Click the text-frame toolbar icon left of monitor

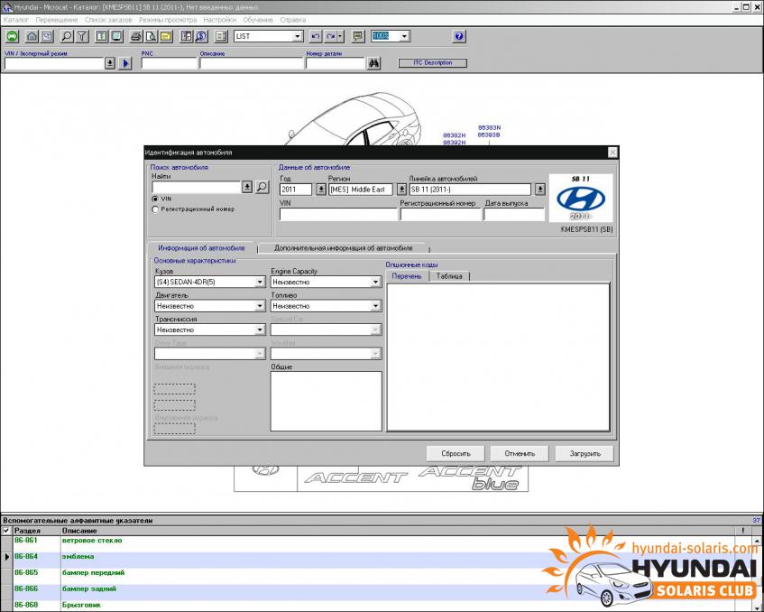pos(101,36)
